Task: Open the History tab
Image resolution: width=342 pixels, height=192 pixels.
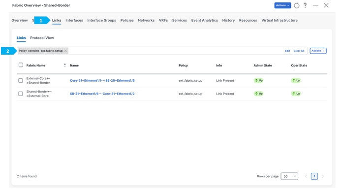Action: (x=228, y=20)
